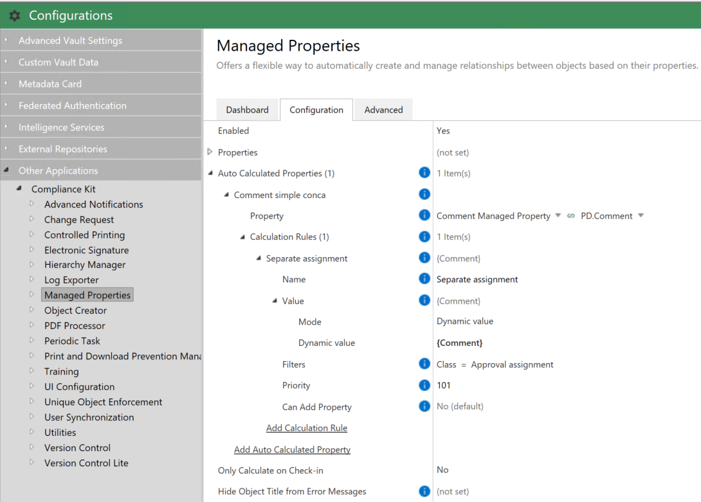The width and height of the screenshot is (701, 502).
Task: Click info icon beside Filters row
Action: coord(424,364)
